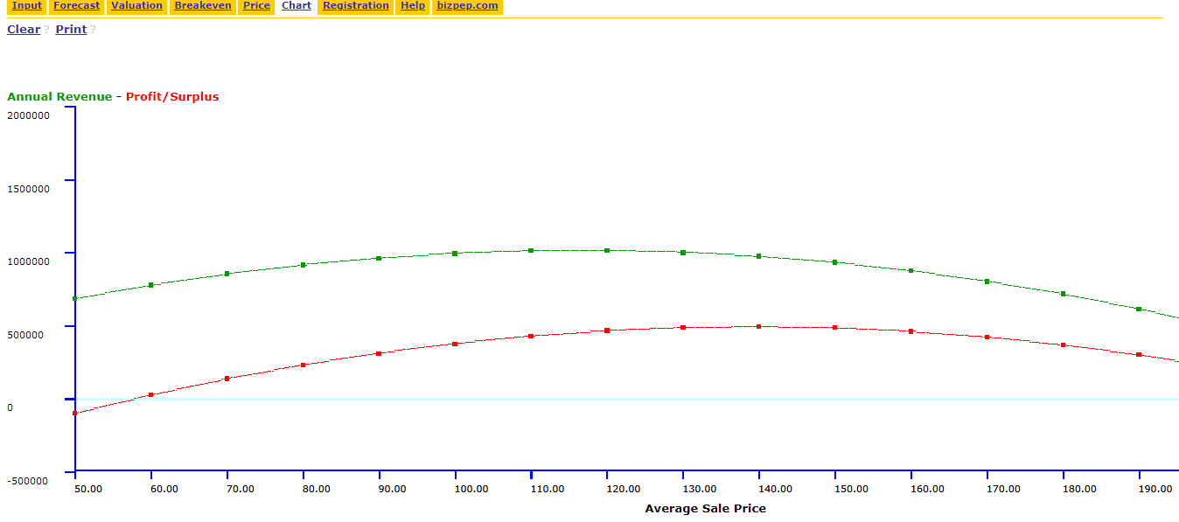Click the red profit point at price 160.00

tap(911, 331)
